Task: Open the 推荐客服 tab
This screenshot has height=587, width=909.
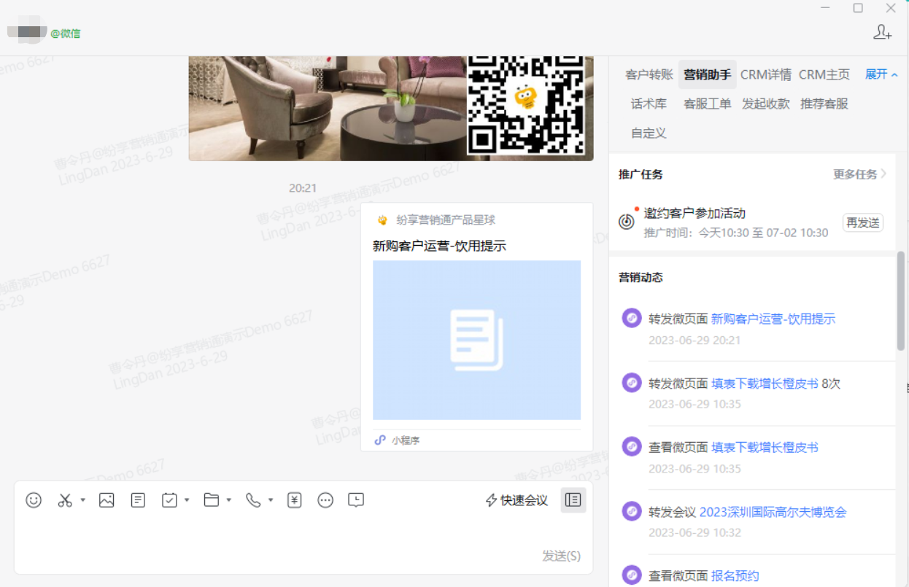Action: pos(824,104)
